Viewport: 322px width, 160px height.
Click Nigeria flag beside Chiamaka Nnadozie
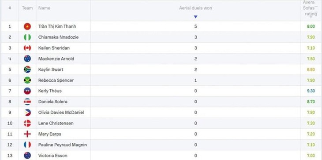[x=27, y=37]
